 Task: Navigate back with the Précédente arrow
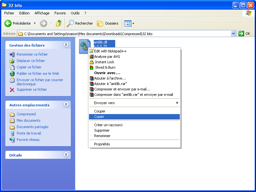point(13,23)
